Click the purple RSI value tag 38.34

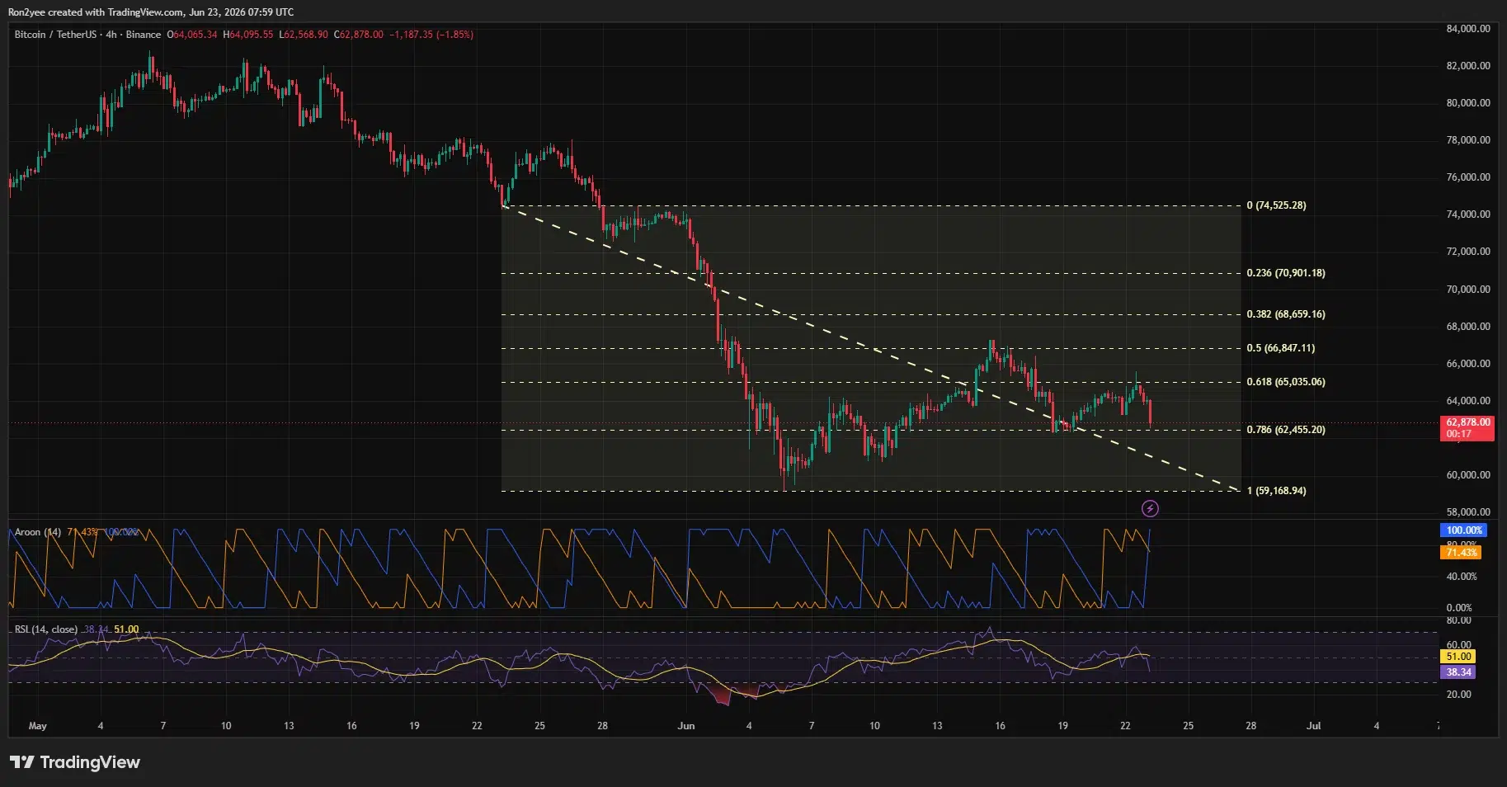pyautogui.click(x=1458, y=672)
